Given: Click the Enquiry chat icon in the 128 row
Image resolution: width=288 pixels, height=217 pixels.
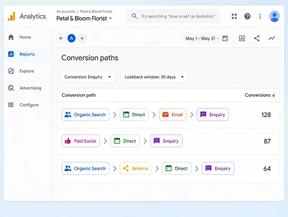Looking at the screenshot, I should click(203, 114).
